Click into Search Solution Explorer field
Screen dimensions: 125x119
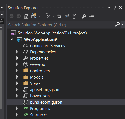tap(61, 25)
